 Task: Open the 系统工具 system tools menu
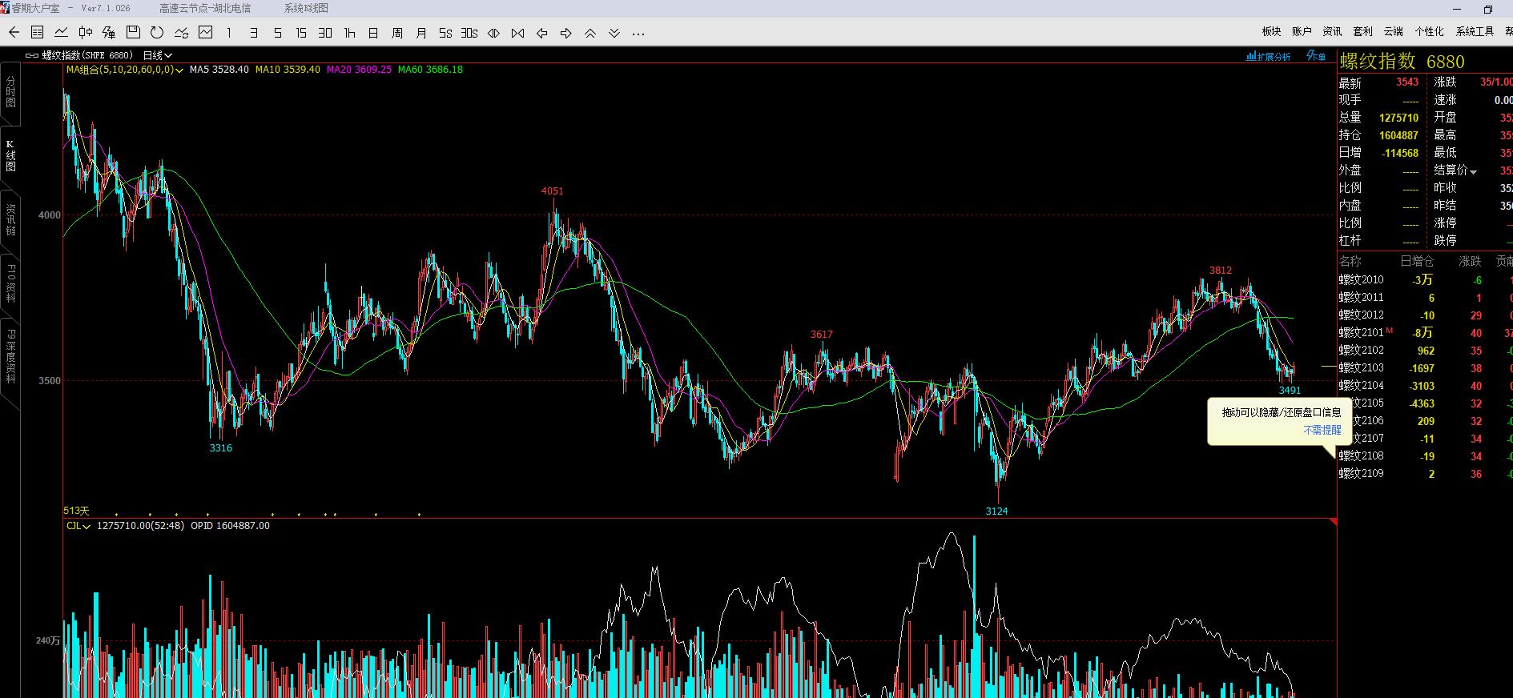tap(1475, 31)
